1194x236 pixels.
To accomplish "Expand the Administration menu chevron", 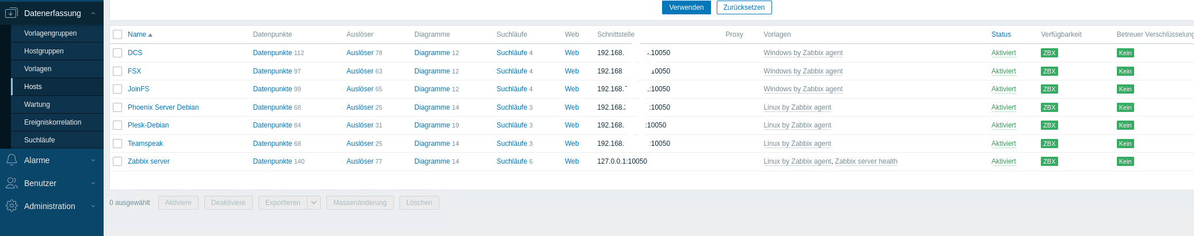I will click(93, 206).
